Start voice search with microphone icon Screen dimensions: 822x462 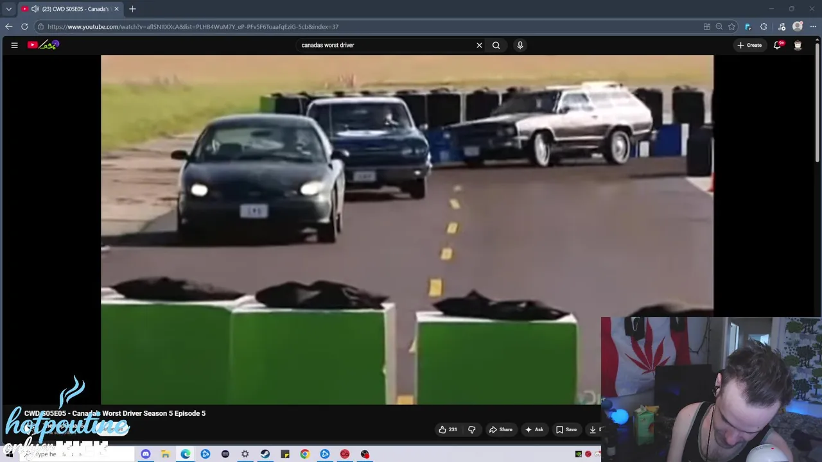pyautogui.click(x=520, y=45)
